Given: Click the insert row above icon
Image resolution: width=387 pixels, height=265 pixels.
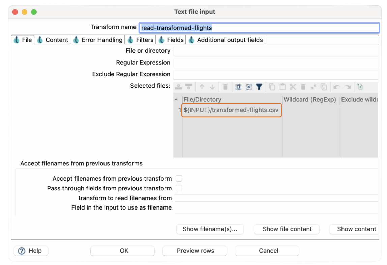Looking at the screenshot, I should (x=178, y=87).
